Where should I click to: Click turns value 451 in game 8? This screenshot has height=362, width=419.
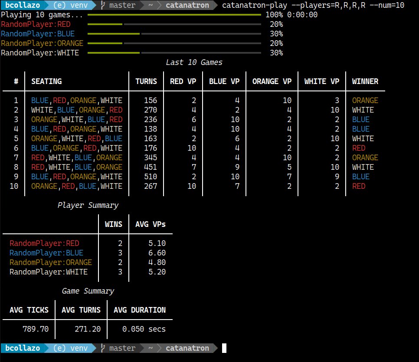click(151, 167)
